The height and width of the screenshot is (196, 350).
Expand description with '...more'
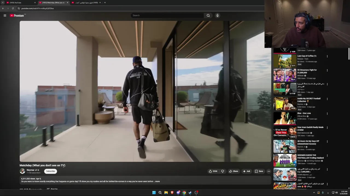[157, 181]
